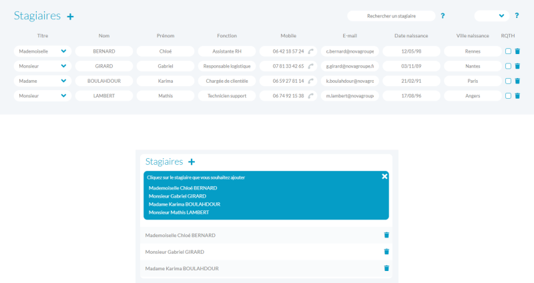Open Titre dropdown showing Madame
Image resolution: width=534 pixels, height=283 pixels.
tap(43, 81)
